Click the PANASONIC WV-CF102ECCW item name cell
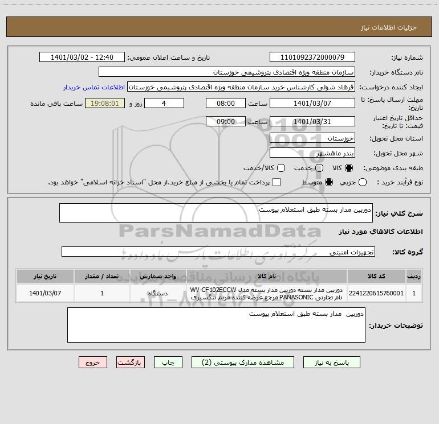This screenshot has width=439, height=424. point(267,293)
